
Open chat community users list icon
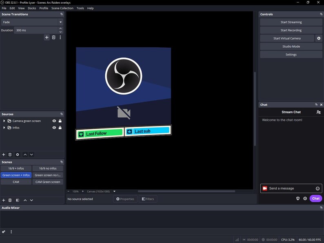click(318, 112)
